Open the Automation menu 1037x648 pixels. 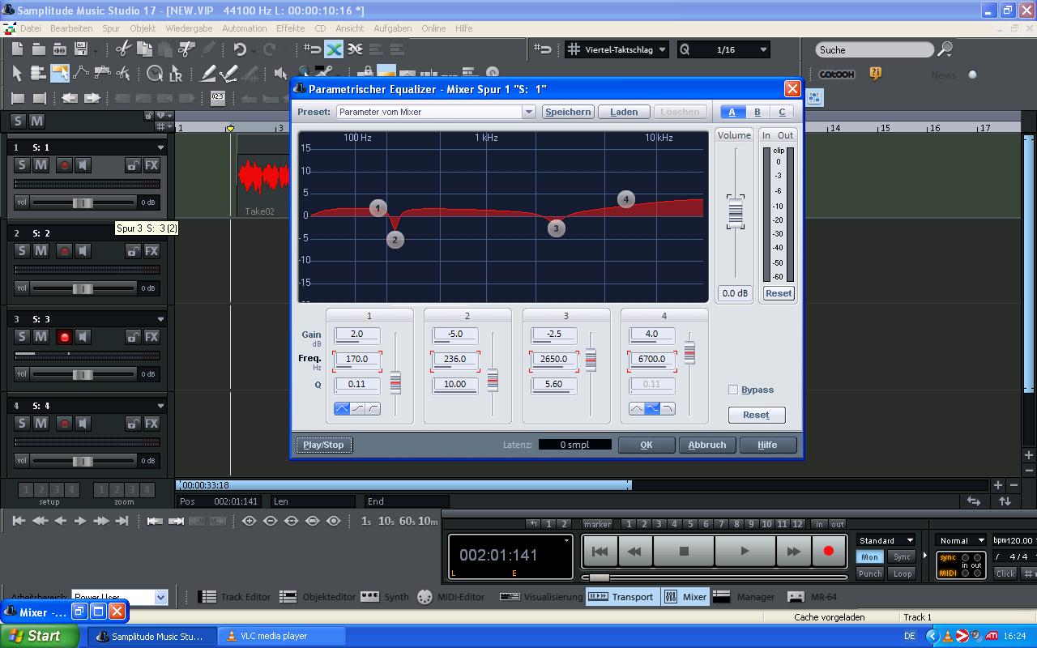(244, 28)
